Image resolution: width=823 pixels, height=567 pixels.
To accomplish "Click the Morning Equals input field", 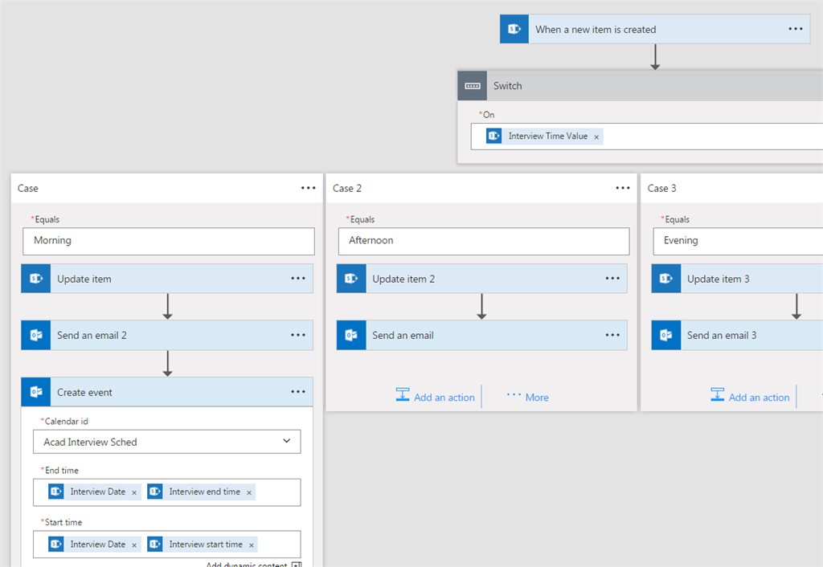I will (169, 241).
